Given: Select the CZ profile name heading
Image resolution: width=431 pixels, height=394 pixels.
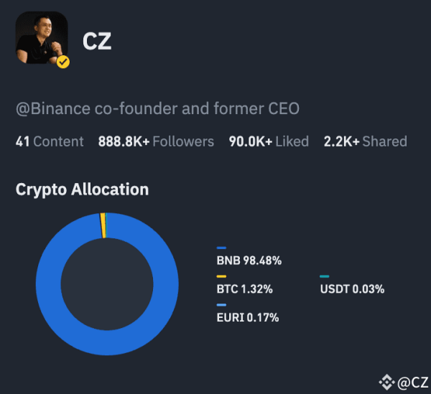Looking at the screenshot, I should coord(97,41).
